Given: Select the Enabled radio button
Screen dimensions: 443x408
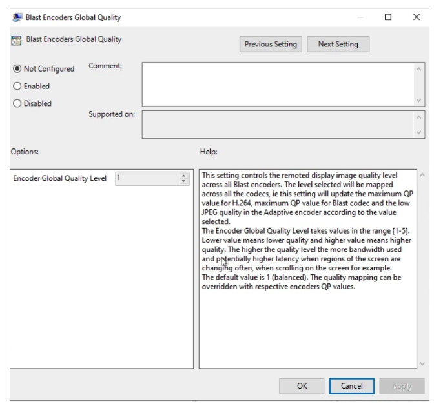Looking at the screenshot, I should [x=17, y=86].
